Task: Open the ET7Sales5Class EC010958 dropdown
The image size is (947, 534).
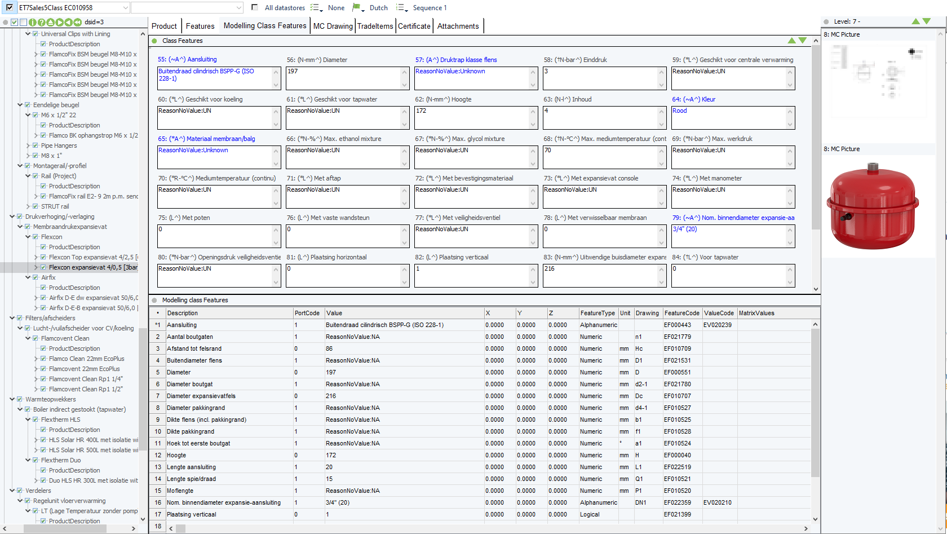Action: [125, 8]
